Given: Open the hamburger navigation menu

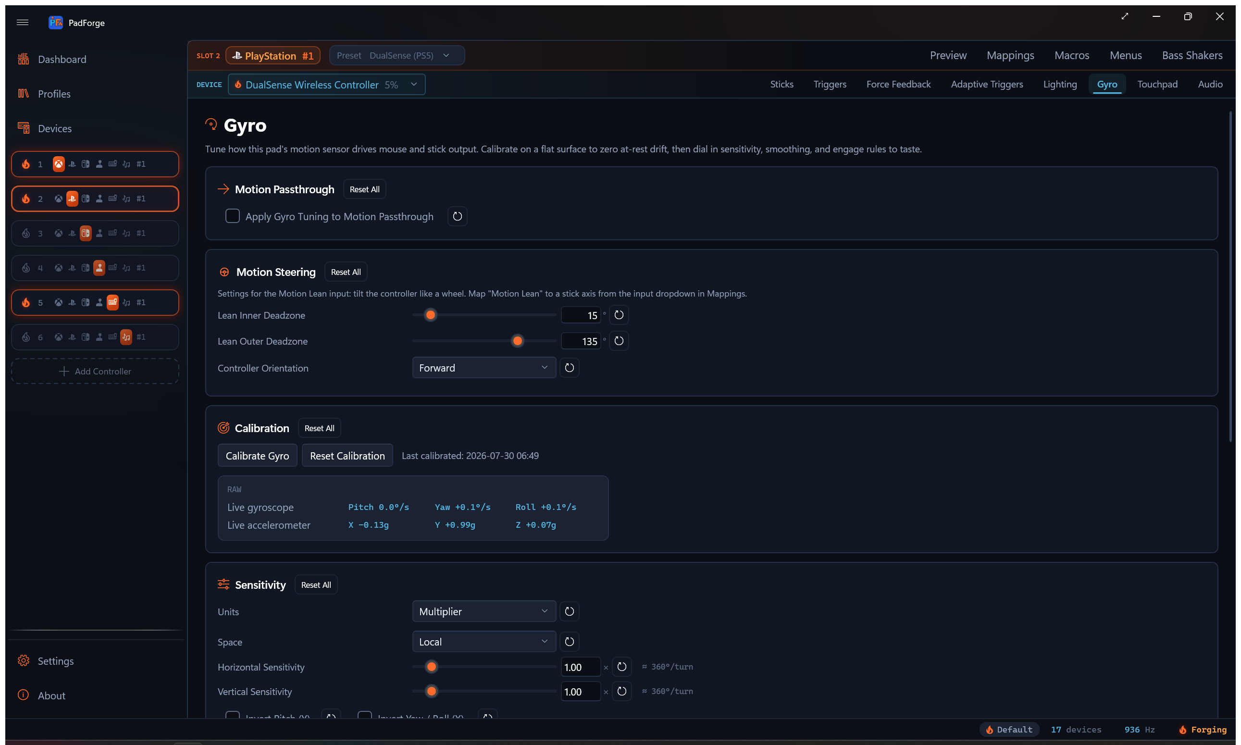Looking at the screenshot, I should click(x=23, y=23).
